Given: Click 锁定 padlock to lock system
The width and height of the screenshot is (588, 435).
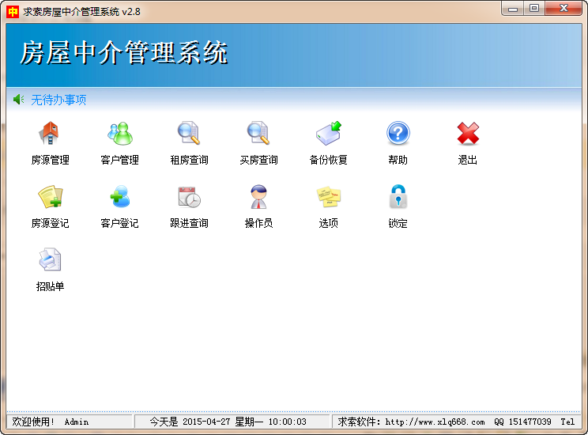Looking at the screenshot, I should 398,196.
